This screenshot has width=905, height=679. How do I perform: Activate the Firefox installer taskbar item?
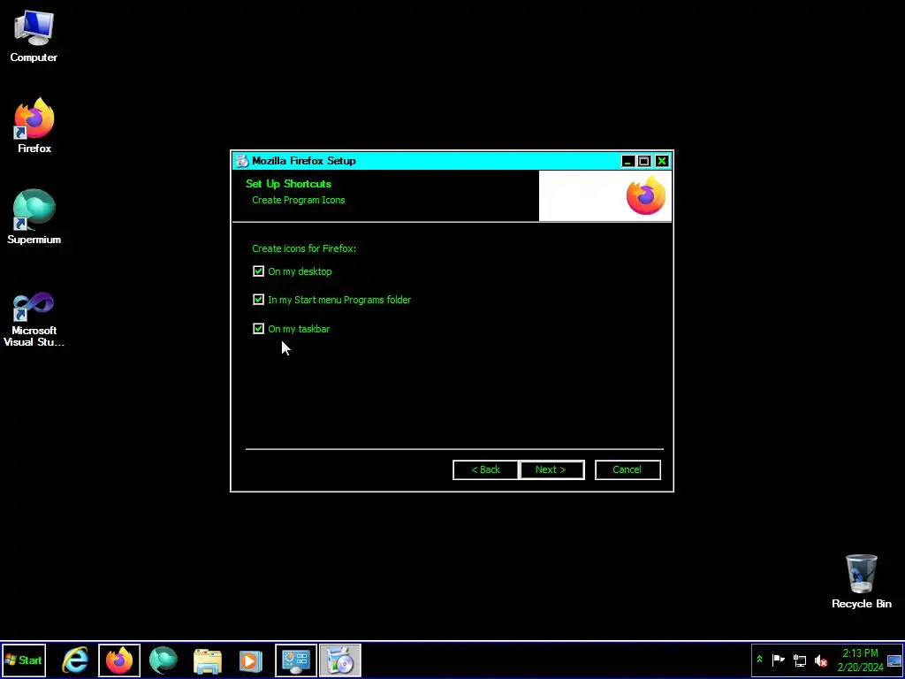click(x=340, y=660)
